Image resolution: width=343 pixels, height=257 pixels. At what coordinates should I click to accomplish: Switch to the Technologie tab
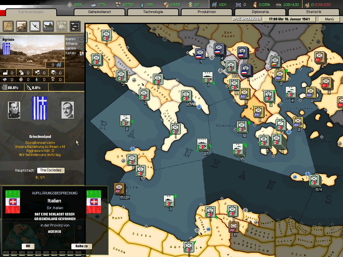coord(153,12)
